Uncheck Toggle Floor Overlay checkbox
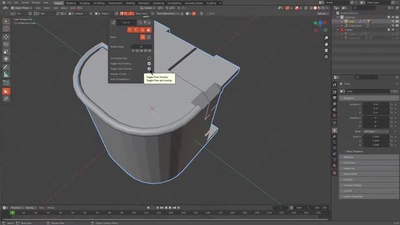400x225 pixels. pyautogui.click(x=149, y=69)
